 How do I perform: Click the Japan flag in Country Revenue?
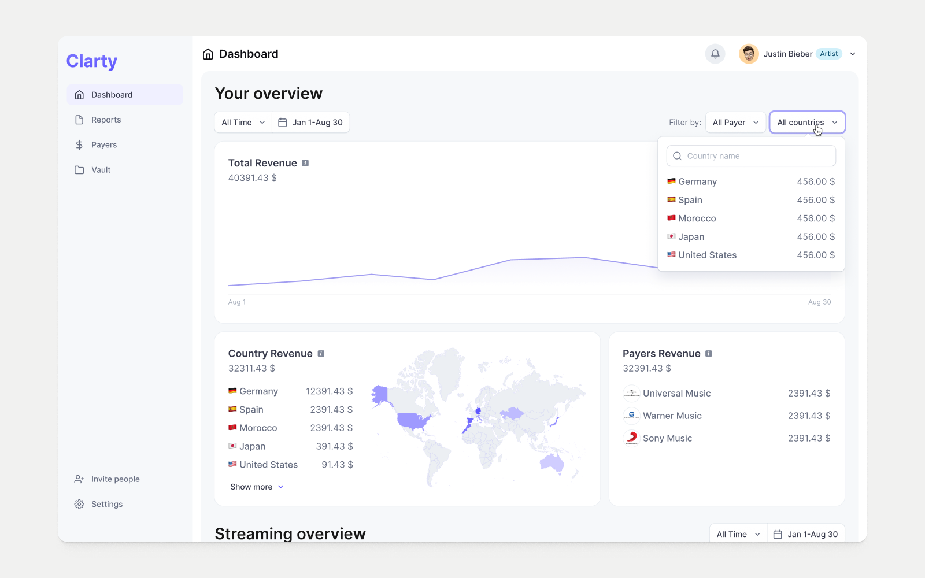click(x=232, y=446)
